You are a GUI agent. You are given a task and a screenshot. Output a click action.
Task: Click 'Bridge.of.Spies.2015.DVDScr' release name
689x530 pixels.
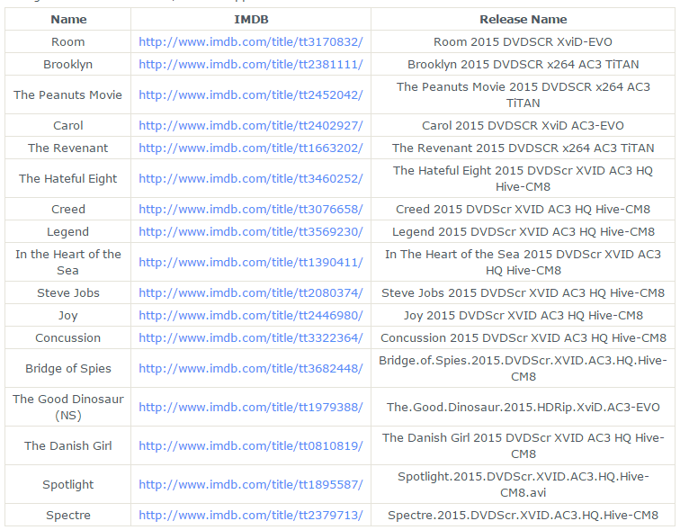click(x=523, y=369)
